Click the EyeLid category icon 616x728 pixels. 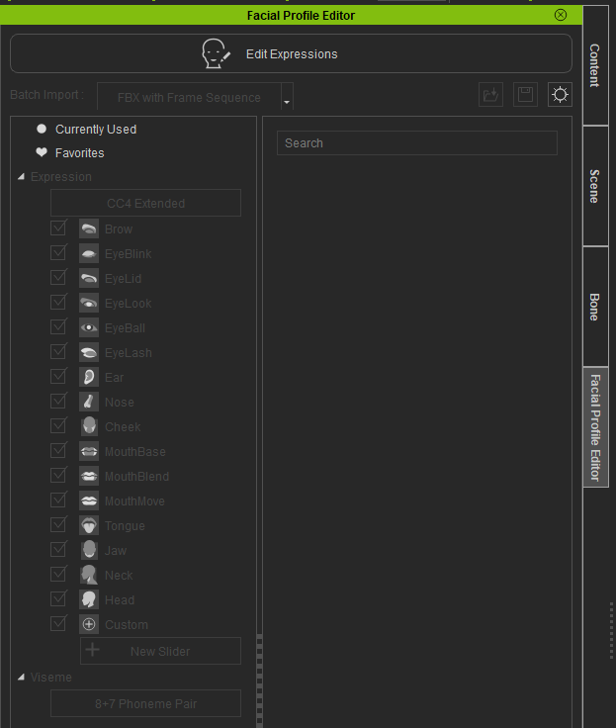point(89,278)
